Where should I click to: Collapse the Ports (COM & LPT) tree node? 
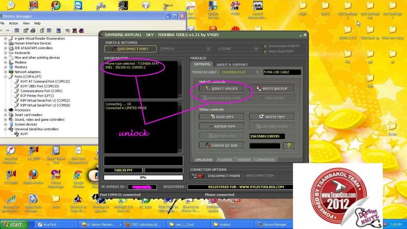[6, 76]
